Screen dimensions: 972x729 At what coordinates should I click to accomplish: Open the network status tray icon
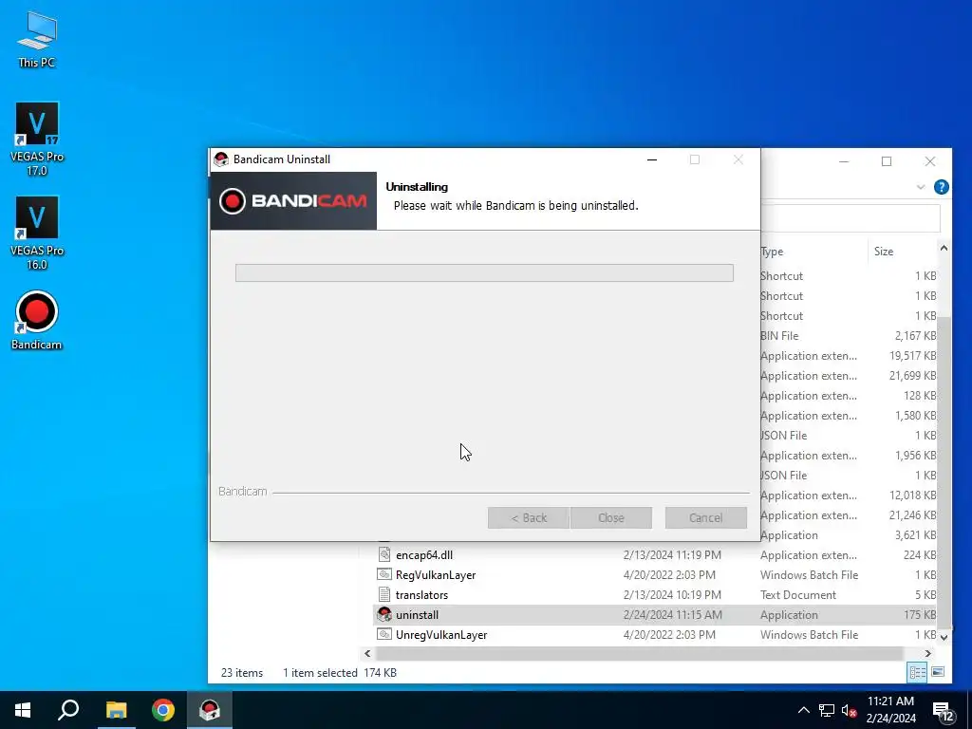(x=827, y=710)
